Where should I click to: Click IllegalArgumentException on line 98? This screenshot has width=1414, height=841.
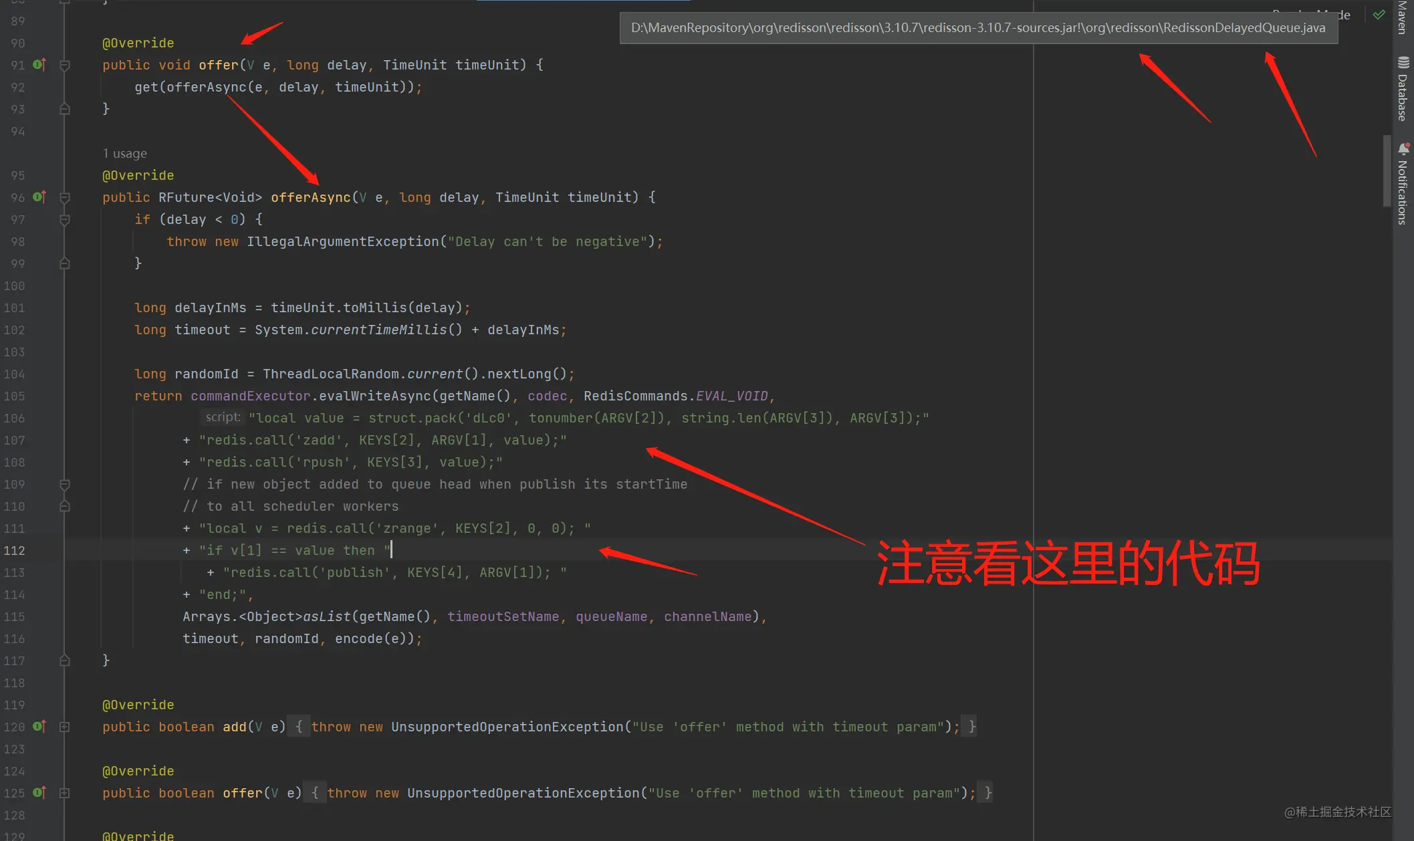tap(343, 241)
